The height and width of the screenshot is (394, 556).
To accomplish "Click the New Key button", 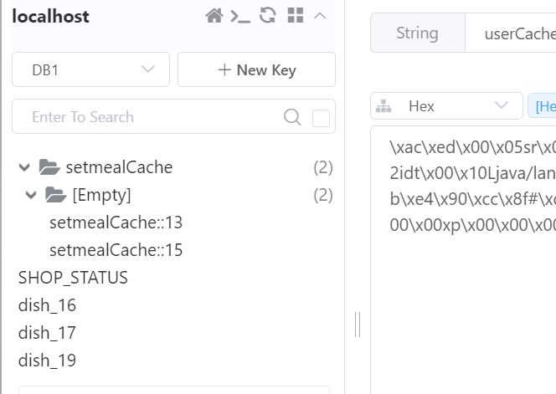I will [256, 69].
